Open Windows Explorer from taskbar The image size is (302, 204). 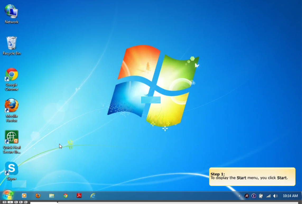[52, 196]
